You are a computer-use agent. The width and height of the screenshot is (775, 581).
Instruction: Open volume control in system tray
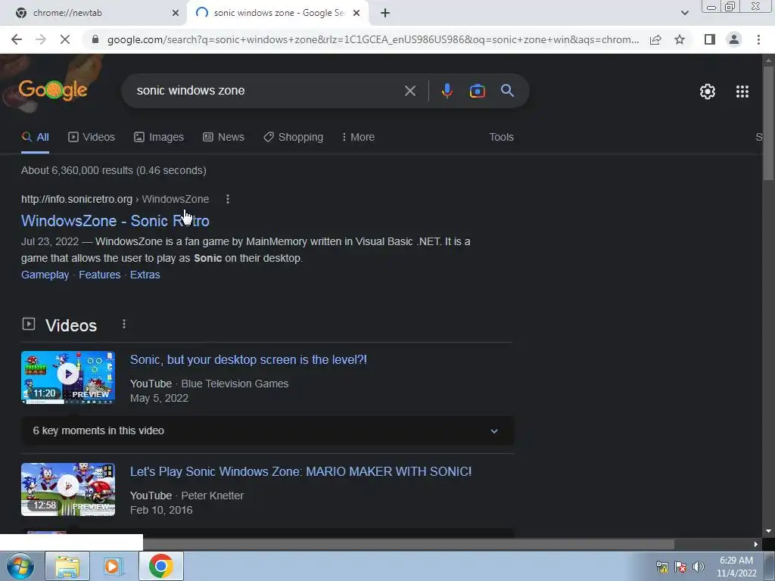(x=699, y=567)
